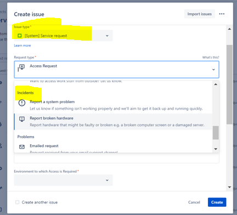Viewport: 237px width, 215px height.
Task: Click the Problems group heading
Action: 26,137
